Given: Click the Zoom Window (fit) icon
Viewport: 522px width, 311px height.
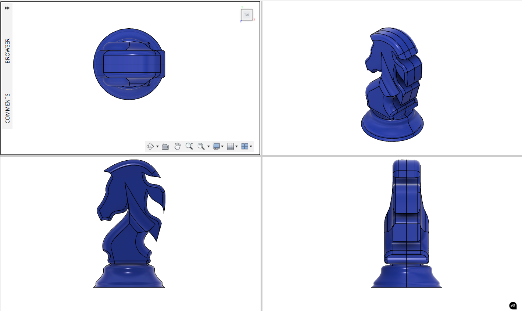Looking at the screenshot, I should (201, 146).
